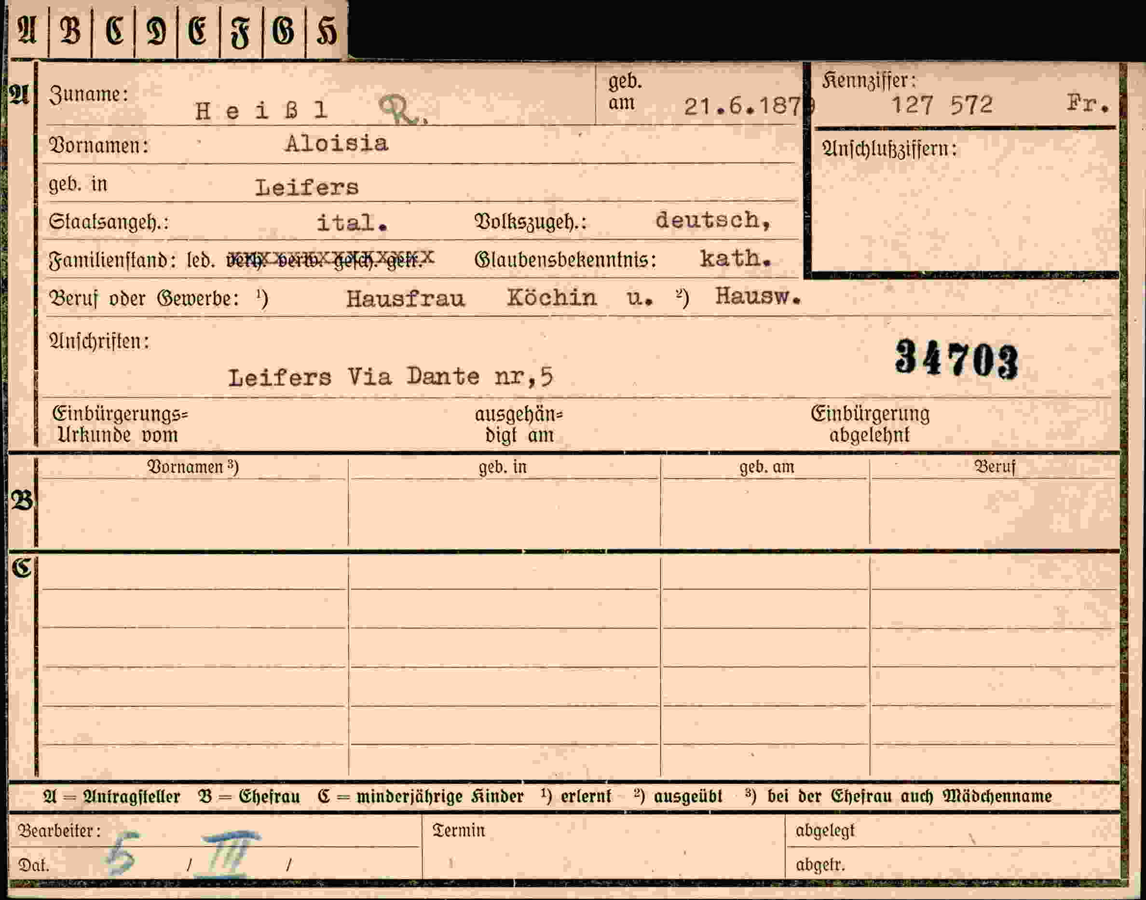The width and height of the screenshot is (1146, 900).
Task: Click the nationality value 'ital.'
Action: pyautogui.click(x=352, y=222)
